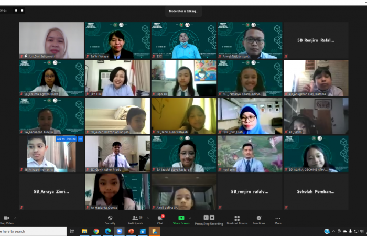Open the Chat panel
Screen dimensions: 367x236
click(x=160, y=219)
